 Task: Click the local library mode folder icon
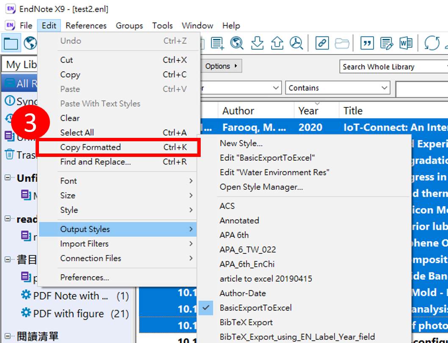(x=11, y=43)
